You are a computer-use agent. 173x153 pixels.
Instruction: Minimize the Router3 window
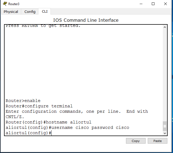[141, 4]
